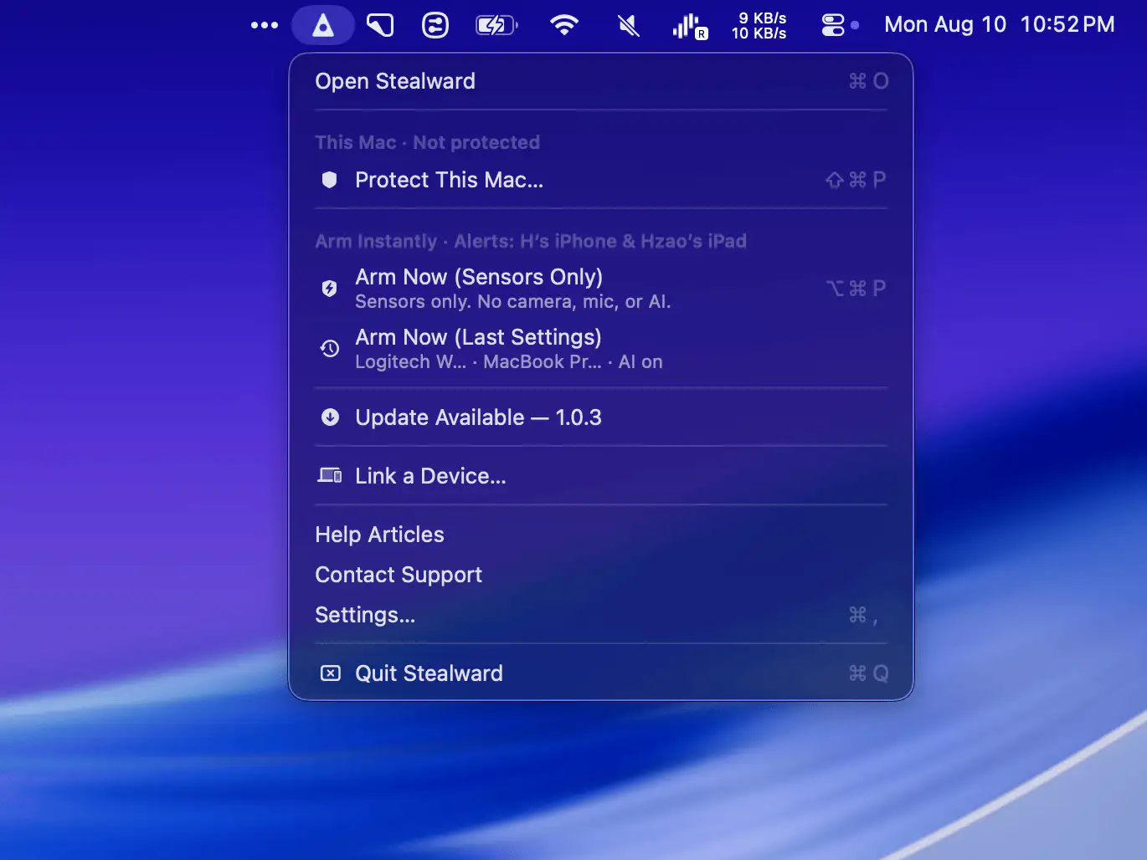Click the "Logitech W… · MacBook Pr… · AI on" subtitle
1147x860 pixels.
[509, 361]
